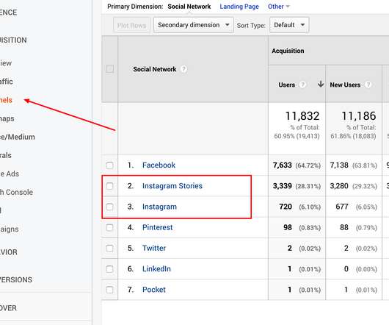The height and width of the screenshot is (325, 389).
Task: Click the Social Network column header
Action: point(155,69)
